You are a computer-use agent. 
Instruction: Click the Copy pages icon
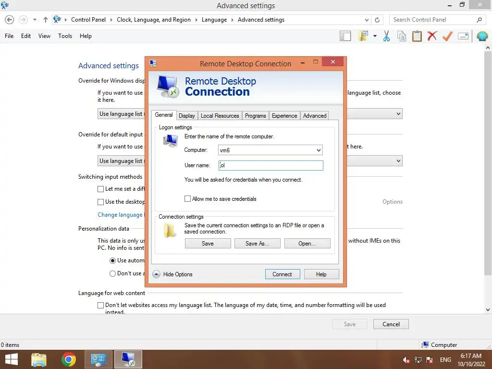pos(402,36)
